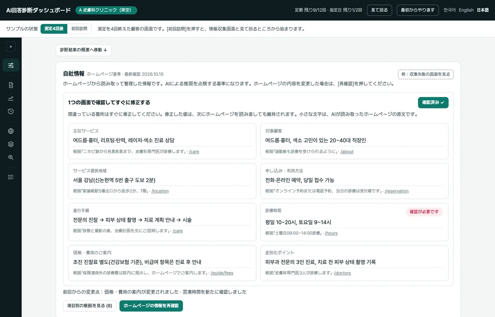495x317 pixels.
Task: Click the 確認済み ✓ button
Action: click(433, 103)
